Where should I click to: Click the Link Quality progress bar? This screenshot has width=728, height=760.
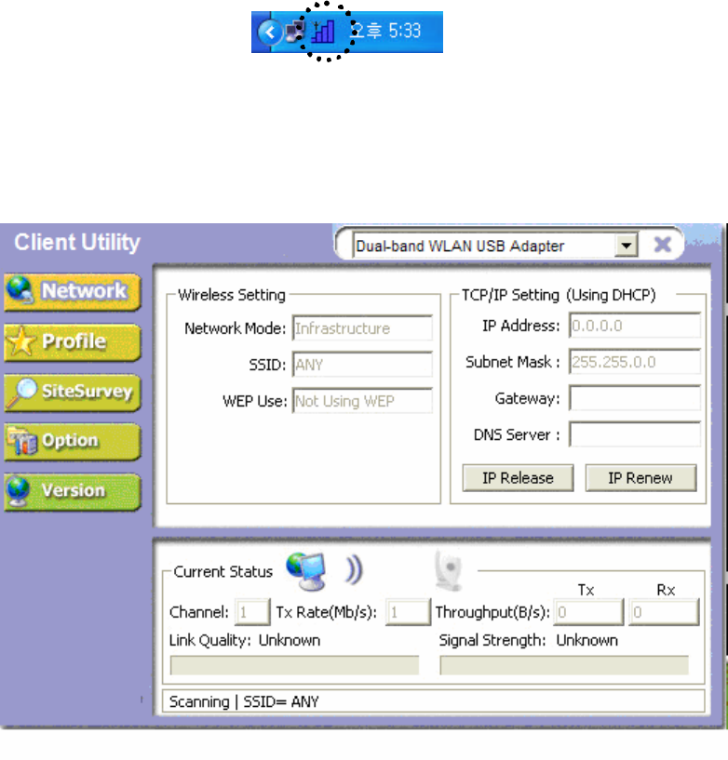(x=294, y=665)
